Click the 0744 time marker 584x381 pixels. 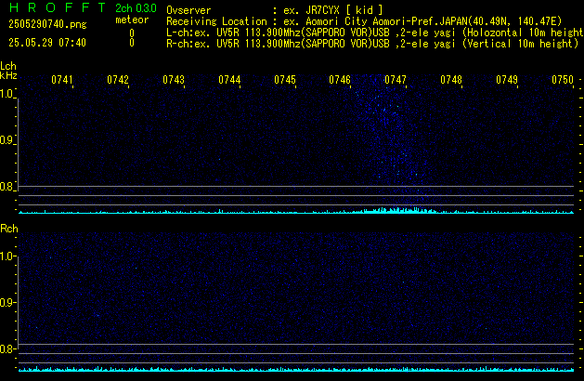[x=229, y=80]
